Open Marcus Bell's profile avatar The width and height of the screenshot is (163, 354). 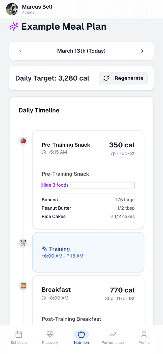12,9
